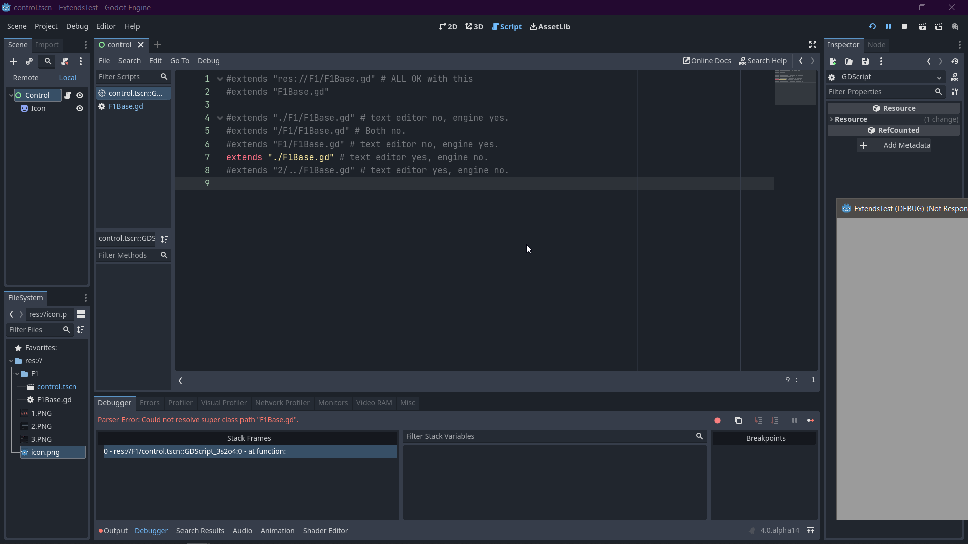This screenshot has height=544, width=968.
Task: Switch to the Network Profiler tab
Action: pos(282,403)
